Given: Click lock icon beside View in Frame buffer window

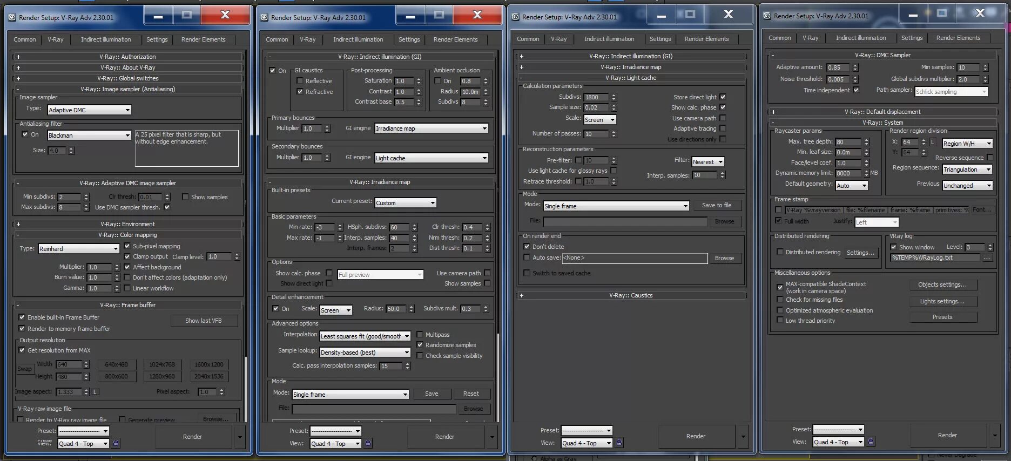Looking at the screenshot, I should click(116, 443).
